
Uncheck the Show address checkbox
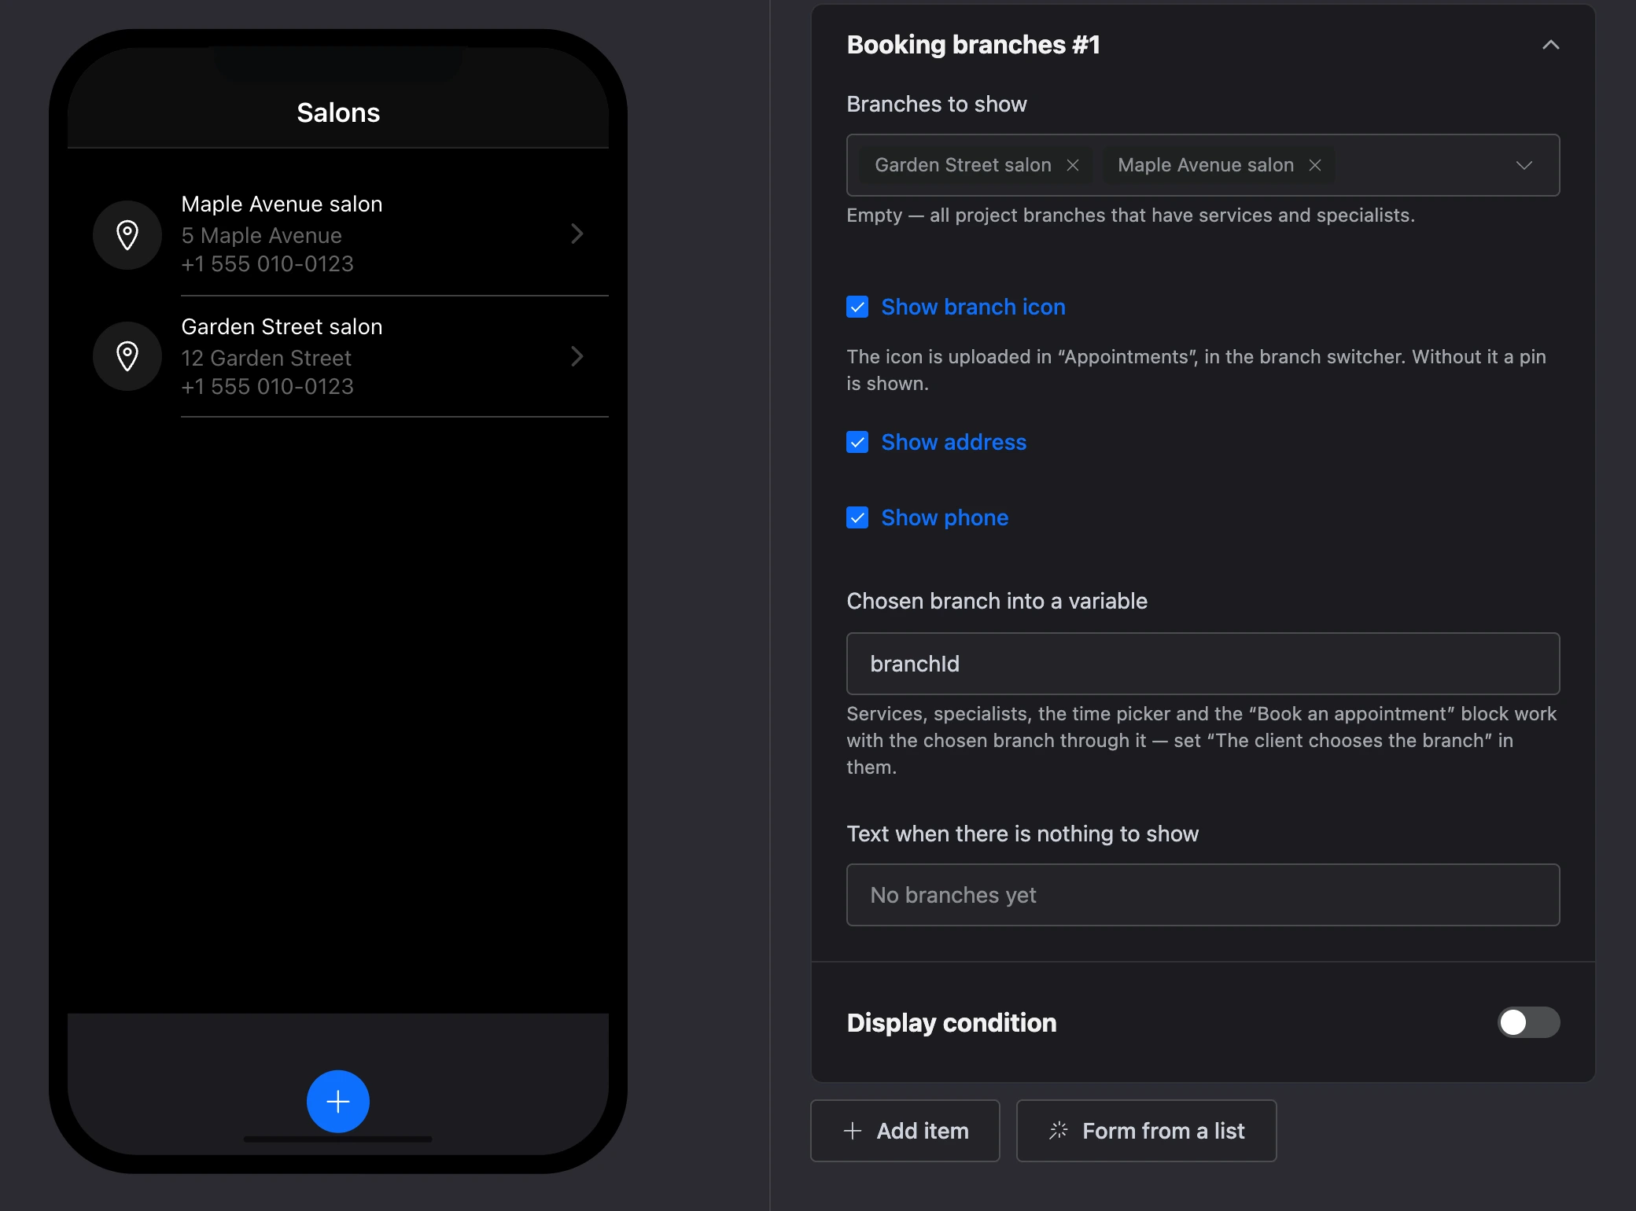(857, 442)
